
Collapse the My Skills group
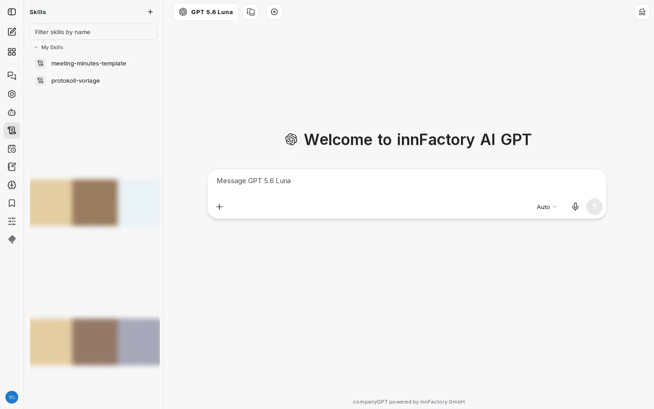click(49, 47)
